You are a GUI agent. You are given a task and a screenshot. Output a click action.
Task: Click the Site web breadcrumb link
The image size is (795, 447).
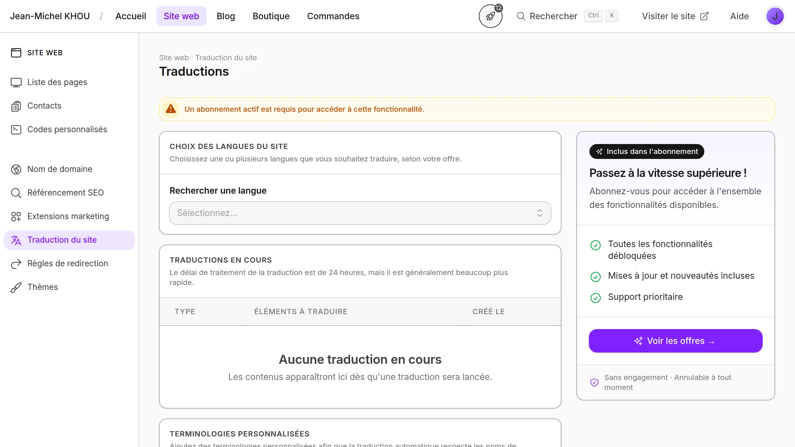[174, 58]
